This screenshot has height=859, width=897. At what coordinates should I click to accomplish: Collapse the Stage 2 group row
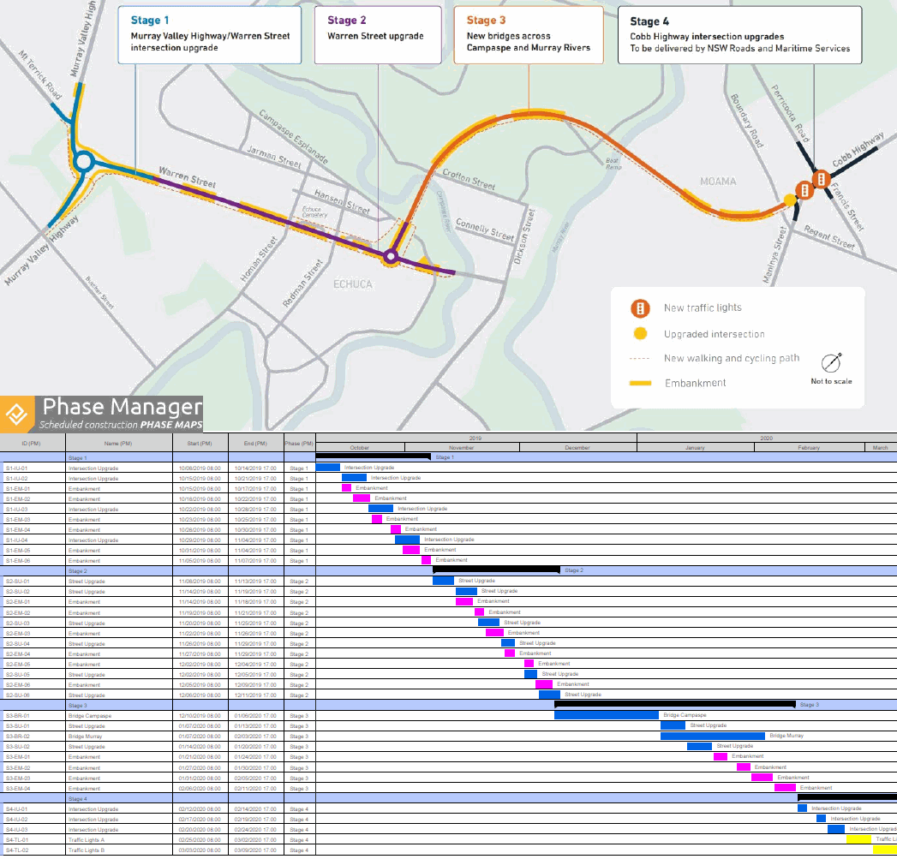coord(77,570)
